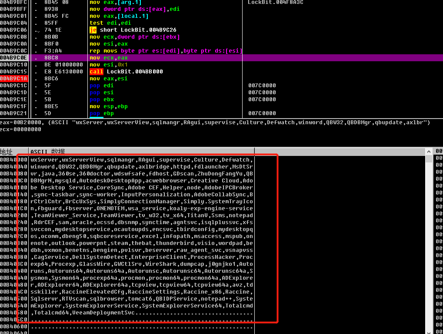
Task: Select mov dword ptr ds:[eax],edi instruction
Action: tap(134, 9)
